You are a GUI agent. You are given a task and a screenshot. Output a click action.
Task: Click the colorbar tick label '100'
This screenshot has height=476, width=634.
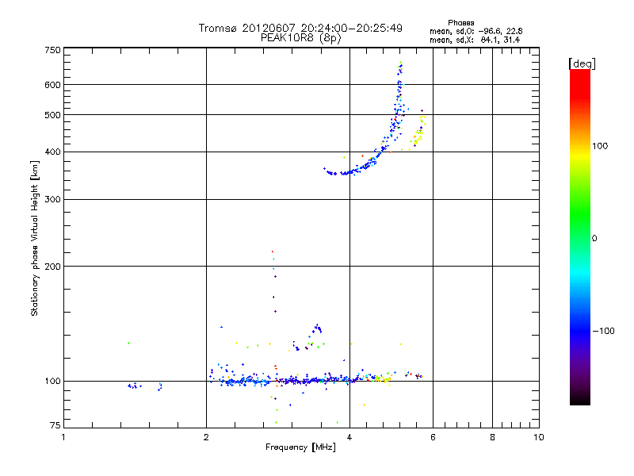pos(600,146)
